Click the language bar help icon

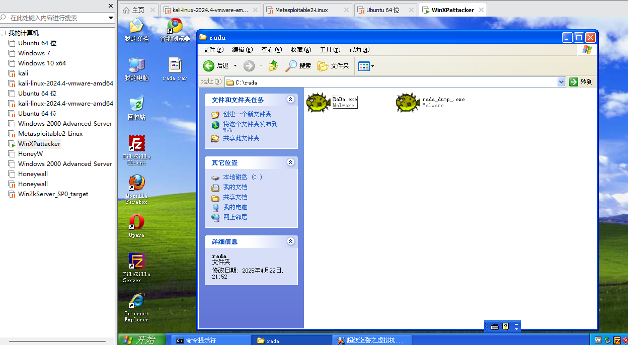click(x=505, y=326)
